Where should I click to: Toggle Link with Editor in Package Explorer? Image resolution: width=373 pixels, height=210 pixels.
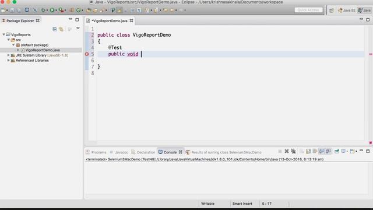61,29
